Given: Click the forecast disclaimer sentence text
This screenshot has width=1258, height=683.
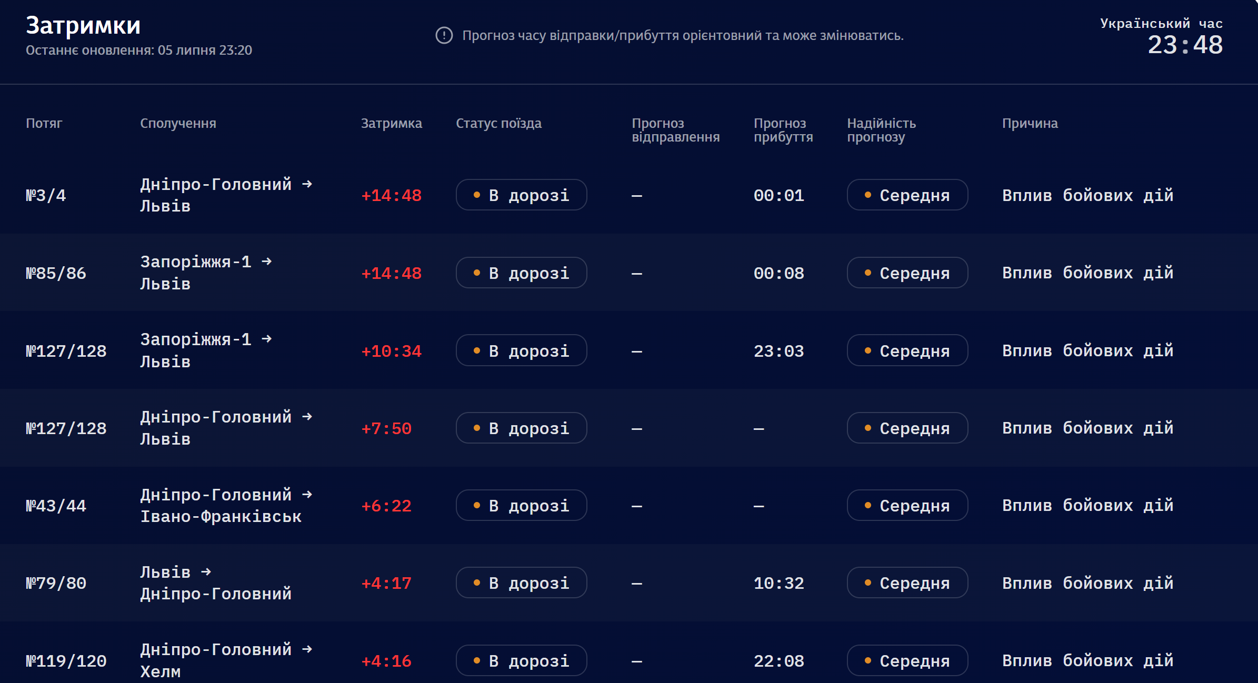Looking at the screenshot, I should pyautogui.click(x=683, y=35).
